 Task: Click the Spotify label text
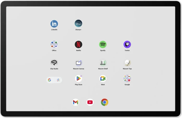103,50
